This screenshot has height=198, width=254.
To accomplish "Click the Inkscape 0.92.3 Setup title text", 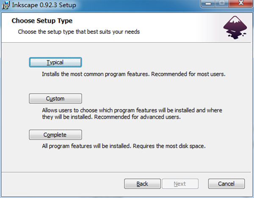I will coord(44,5).
